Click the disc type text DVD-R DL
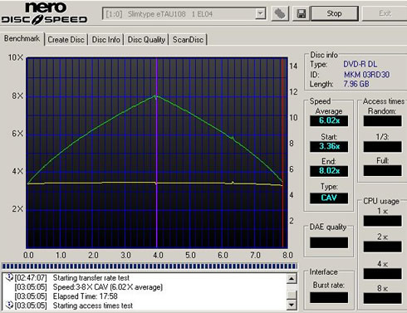This screenshot has height=313, width=407. [360, 64]
